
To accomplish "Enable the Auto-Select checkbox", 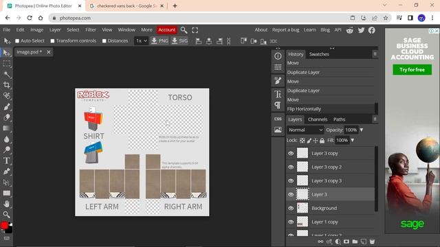I will [x=17, y=41].
